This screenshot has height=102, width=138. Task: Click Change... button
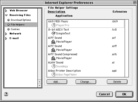86,82
